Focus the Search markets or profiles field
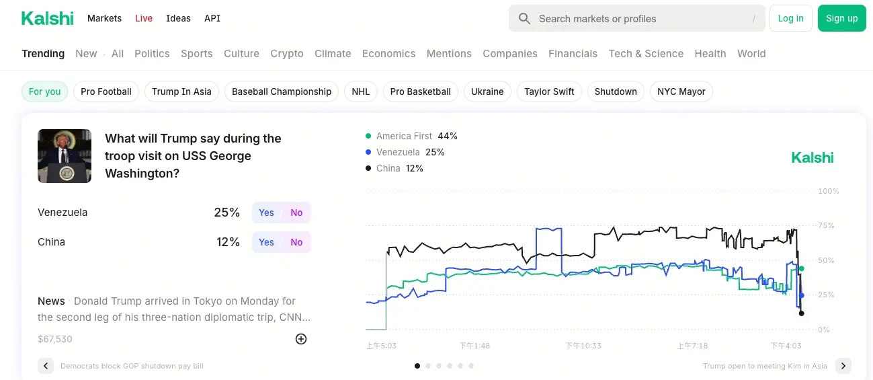This screenshot has height=380, width=873. (x=638, y=19)
